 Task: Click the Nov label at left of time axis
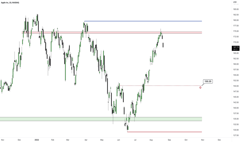pyautogui.click(x=3, y=140)
